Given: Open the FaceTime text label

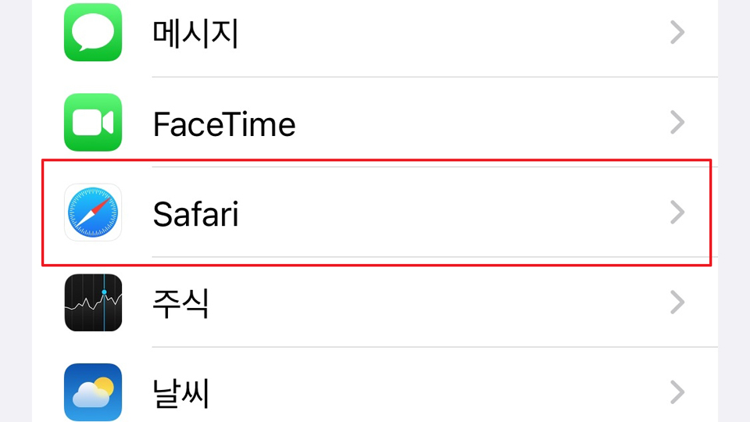Looking at the screenshot, I should (x=224, y=123).
